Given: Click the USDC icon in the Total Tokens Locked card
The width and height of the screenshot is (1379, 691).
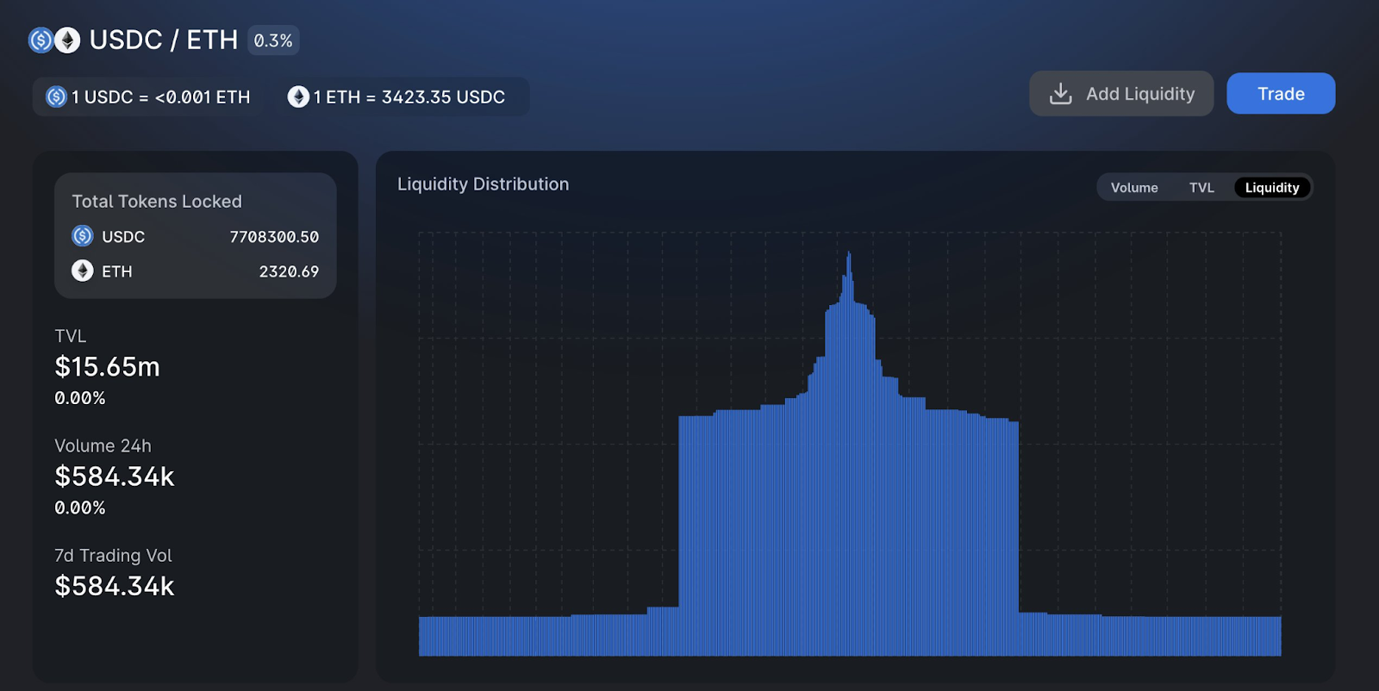Looking at the screenshot, I should (83, 236).
